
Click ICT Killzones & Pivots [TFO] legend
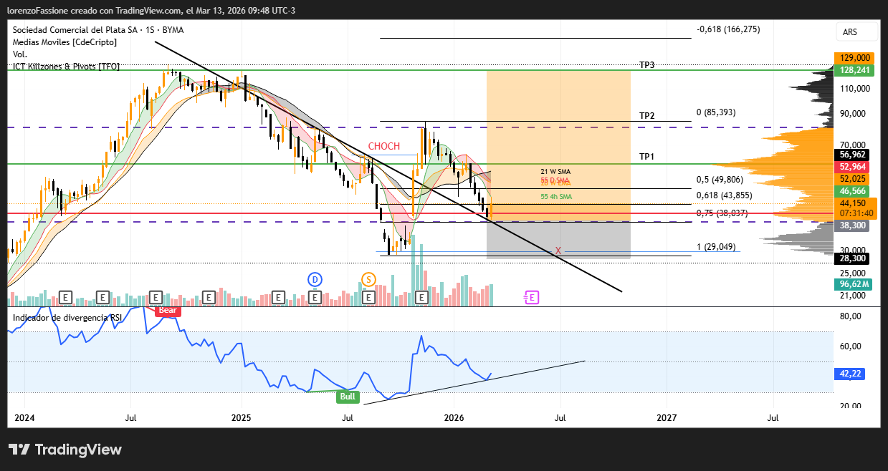pyautogui.click(x=66, y=66)
